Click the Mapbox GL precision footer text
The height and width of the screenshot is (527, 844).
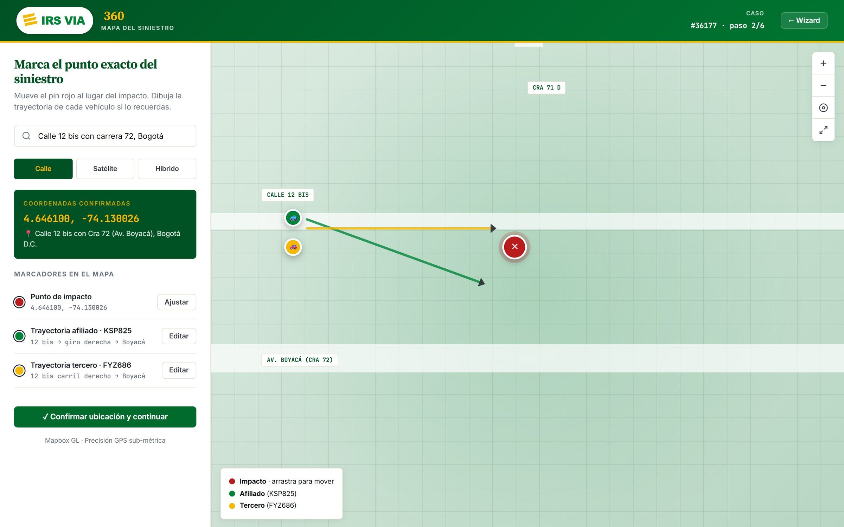(105, 440)
